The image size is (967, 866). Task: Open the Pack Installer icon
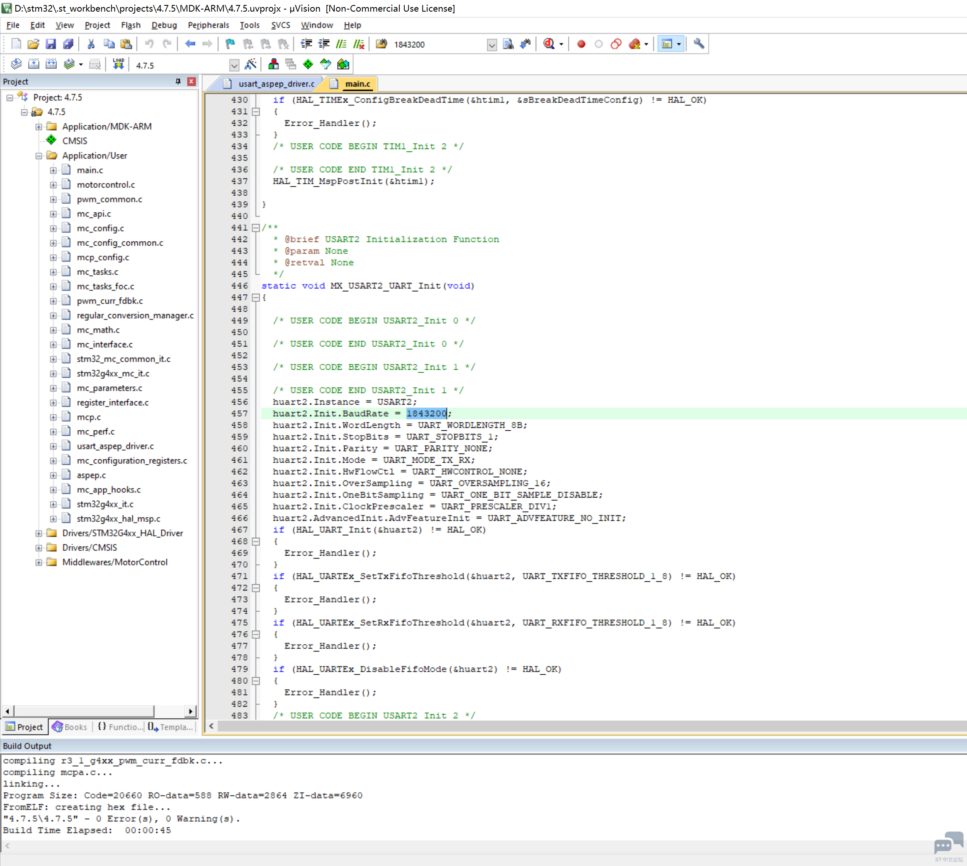tap(343, 64)
